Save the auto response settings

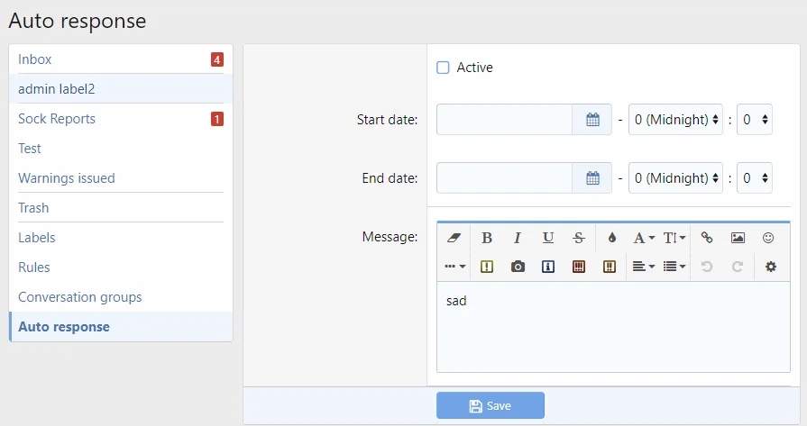(491, 406)
